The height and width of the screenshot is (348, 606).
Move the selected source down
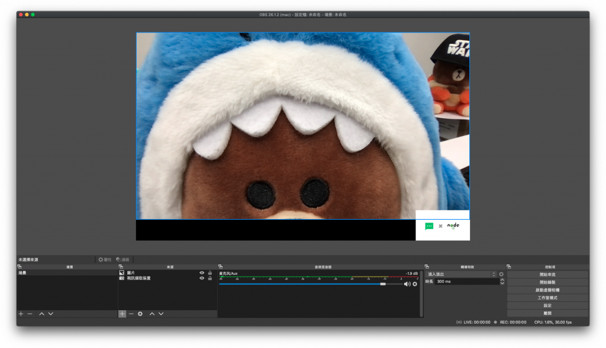tap(161, 314)
